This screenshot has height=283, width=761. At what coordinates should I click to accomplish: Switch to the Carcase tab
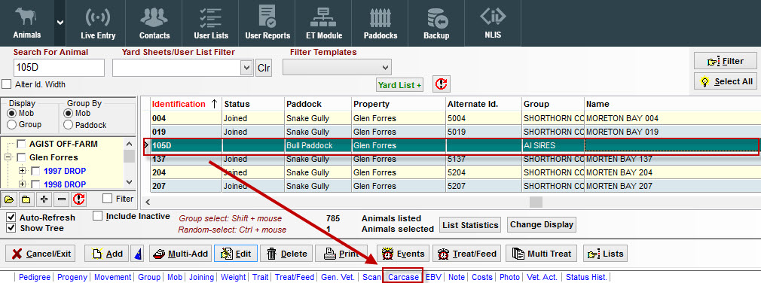coord(403,277)
